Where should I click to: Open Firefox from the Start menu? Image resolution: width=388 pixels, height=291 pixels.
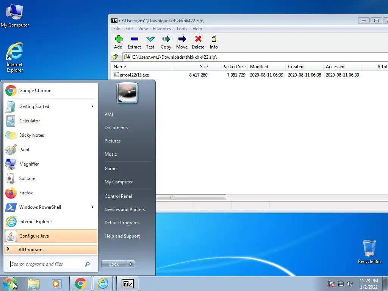[51, 193]
